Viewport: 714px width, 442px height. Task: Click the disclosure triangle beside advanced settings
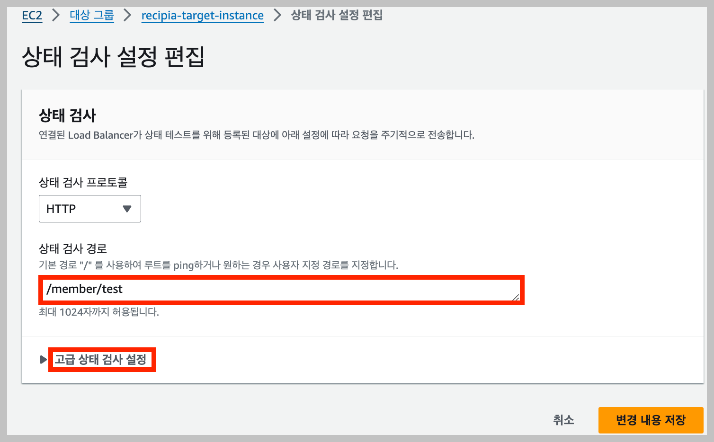click(43, 360)
